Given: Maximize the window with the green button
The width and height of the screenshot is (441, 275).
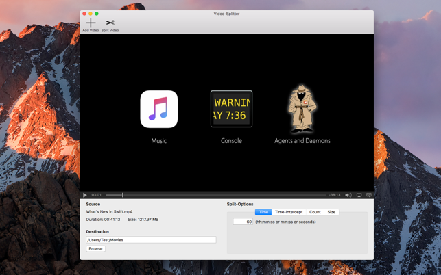Looking at the screenshot, I should coord(97,14).
